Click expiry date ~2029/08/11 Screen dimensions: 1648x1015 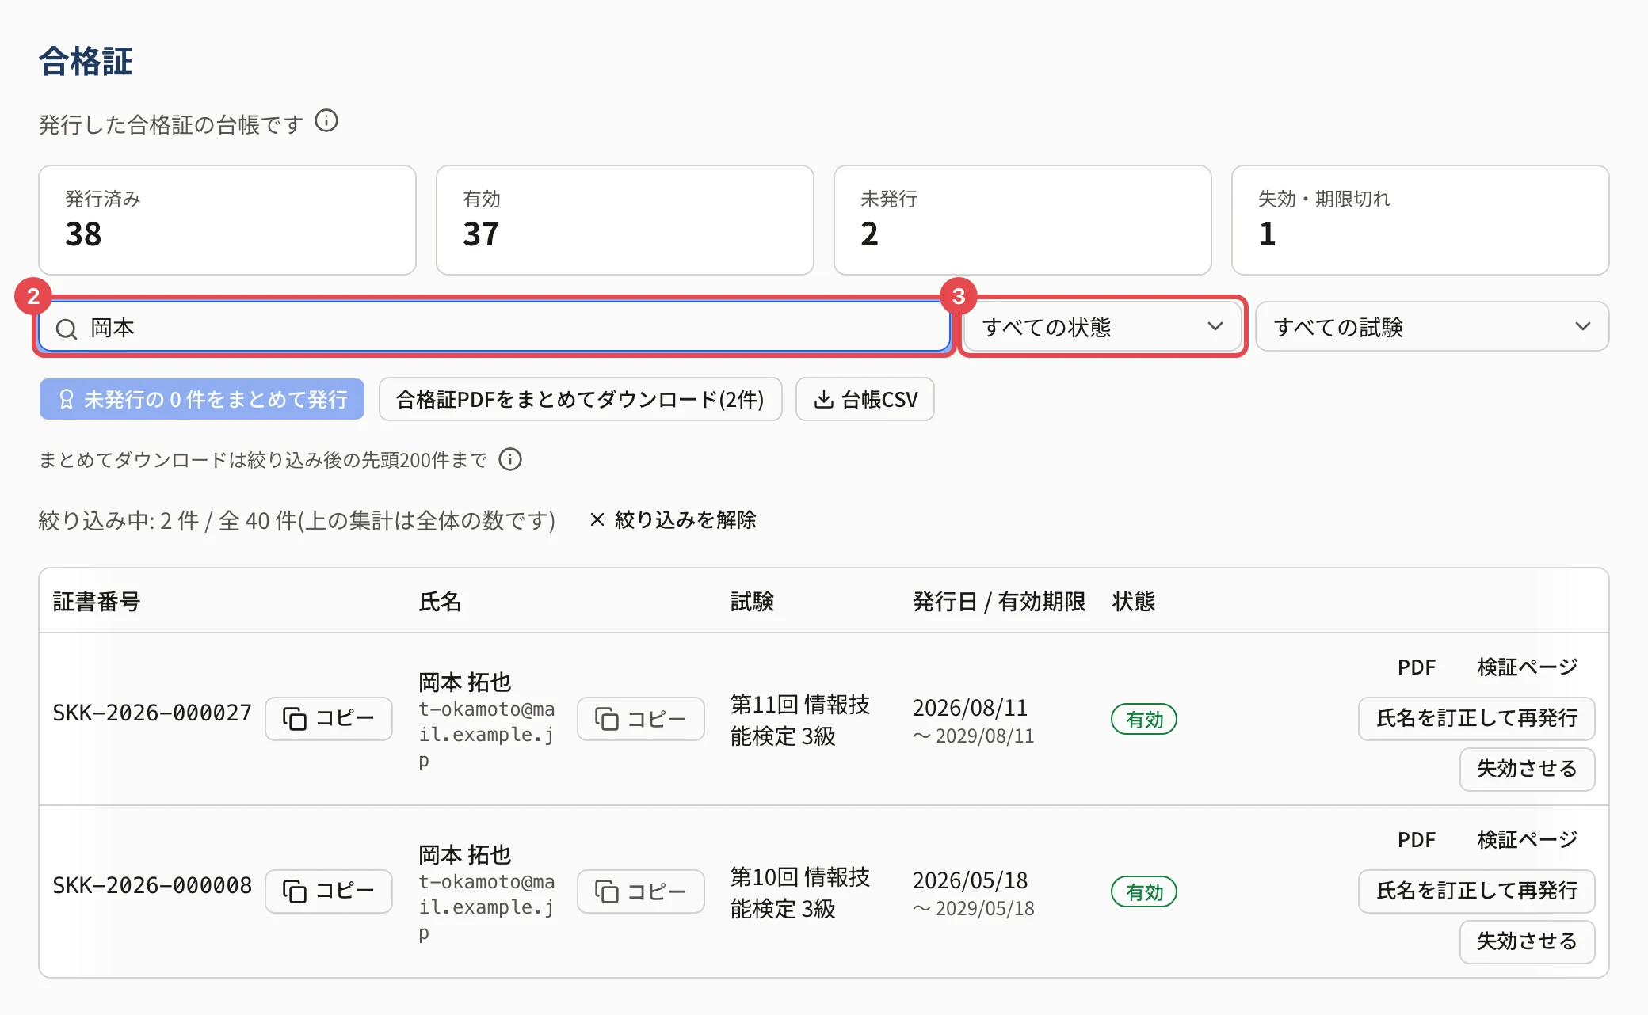973,736
